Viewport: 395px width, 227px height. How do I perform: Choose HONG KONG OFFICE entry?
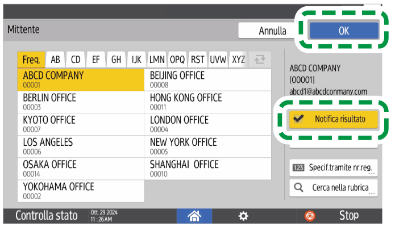[x=208, y=102]
